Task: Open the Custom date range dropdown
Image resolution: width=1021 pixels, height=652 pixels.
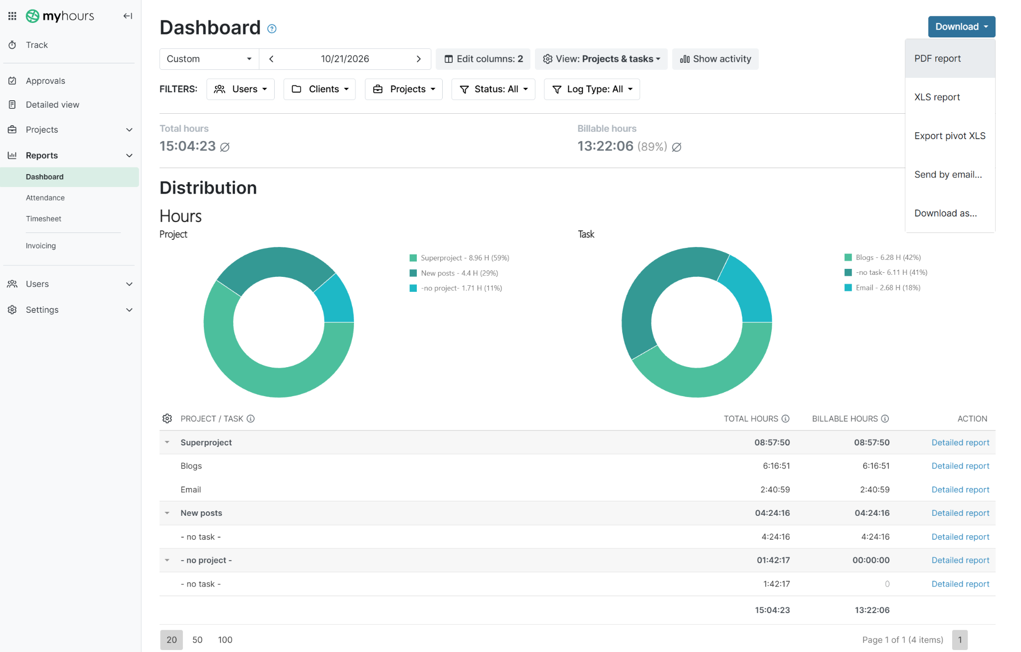Action: (x=209, y=59)
